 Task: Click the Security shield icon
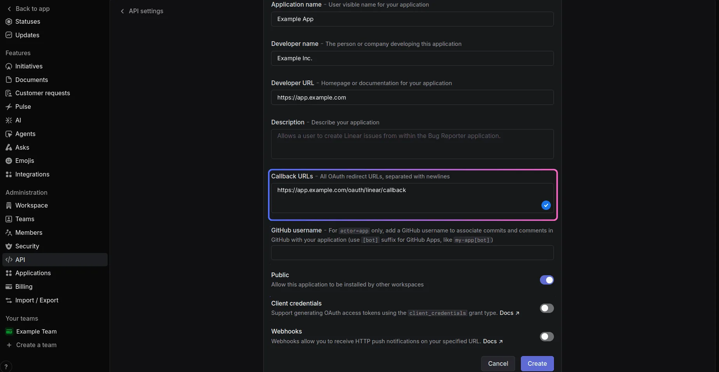click(9, 246)
